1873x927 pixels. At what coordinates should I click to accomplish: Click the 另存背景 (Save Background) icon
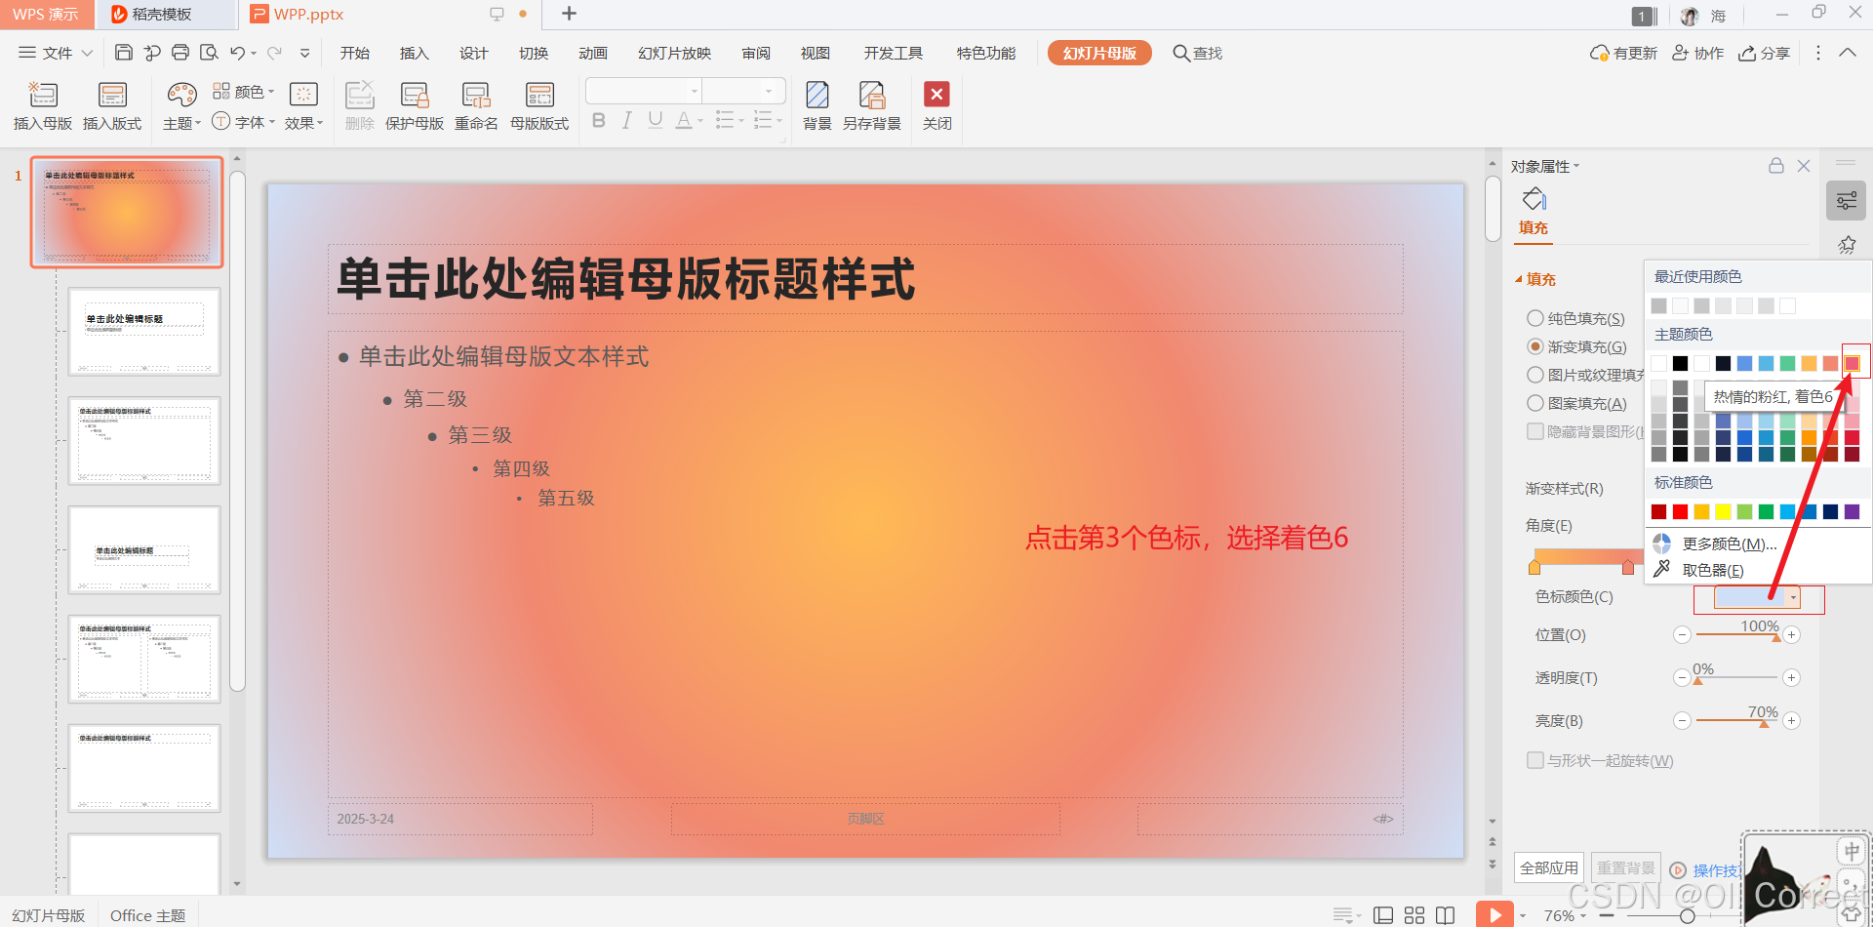(871, 95)
